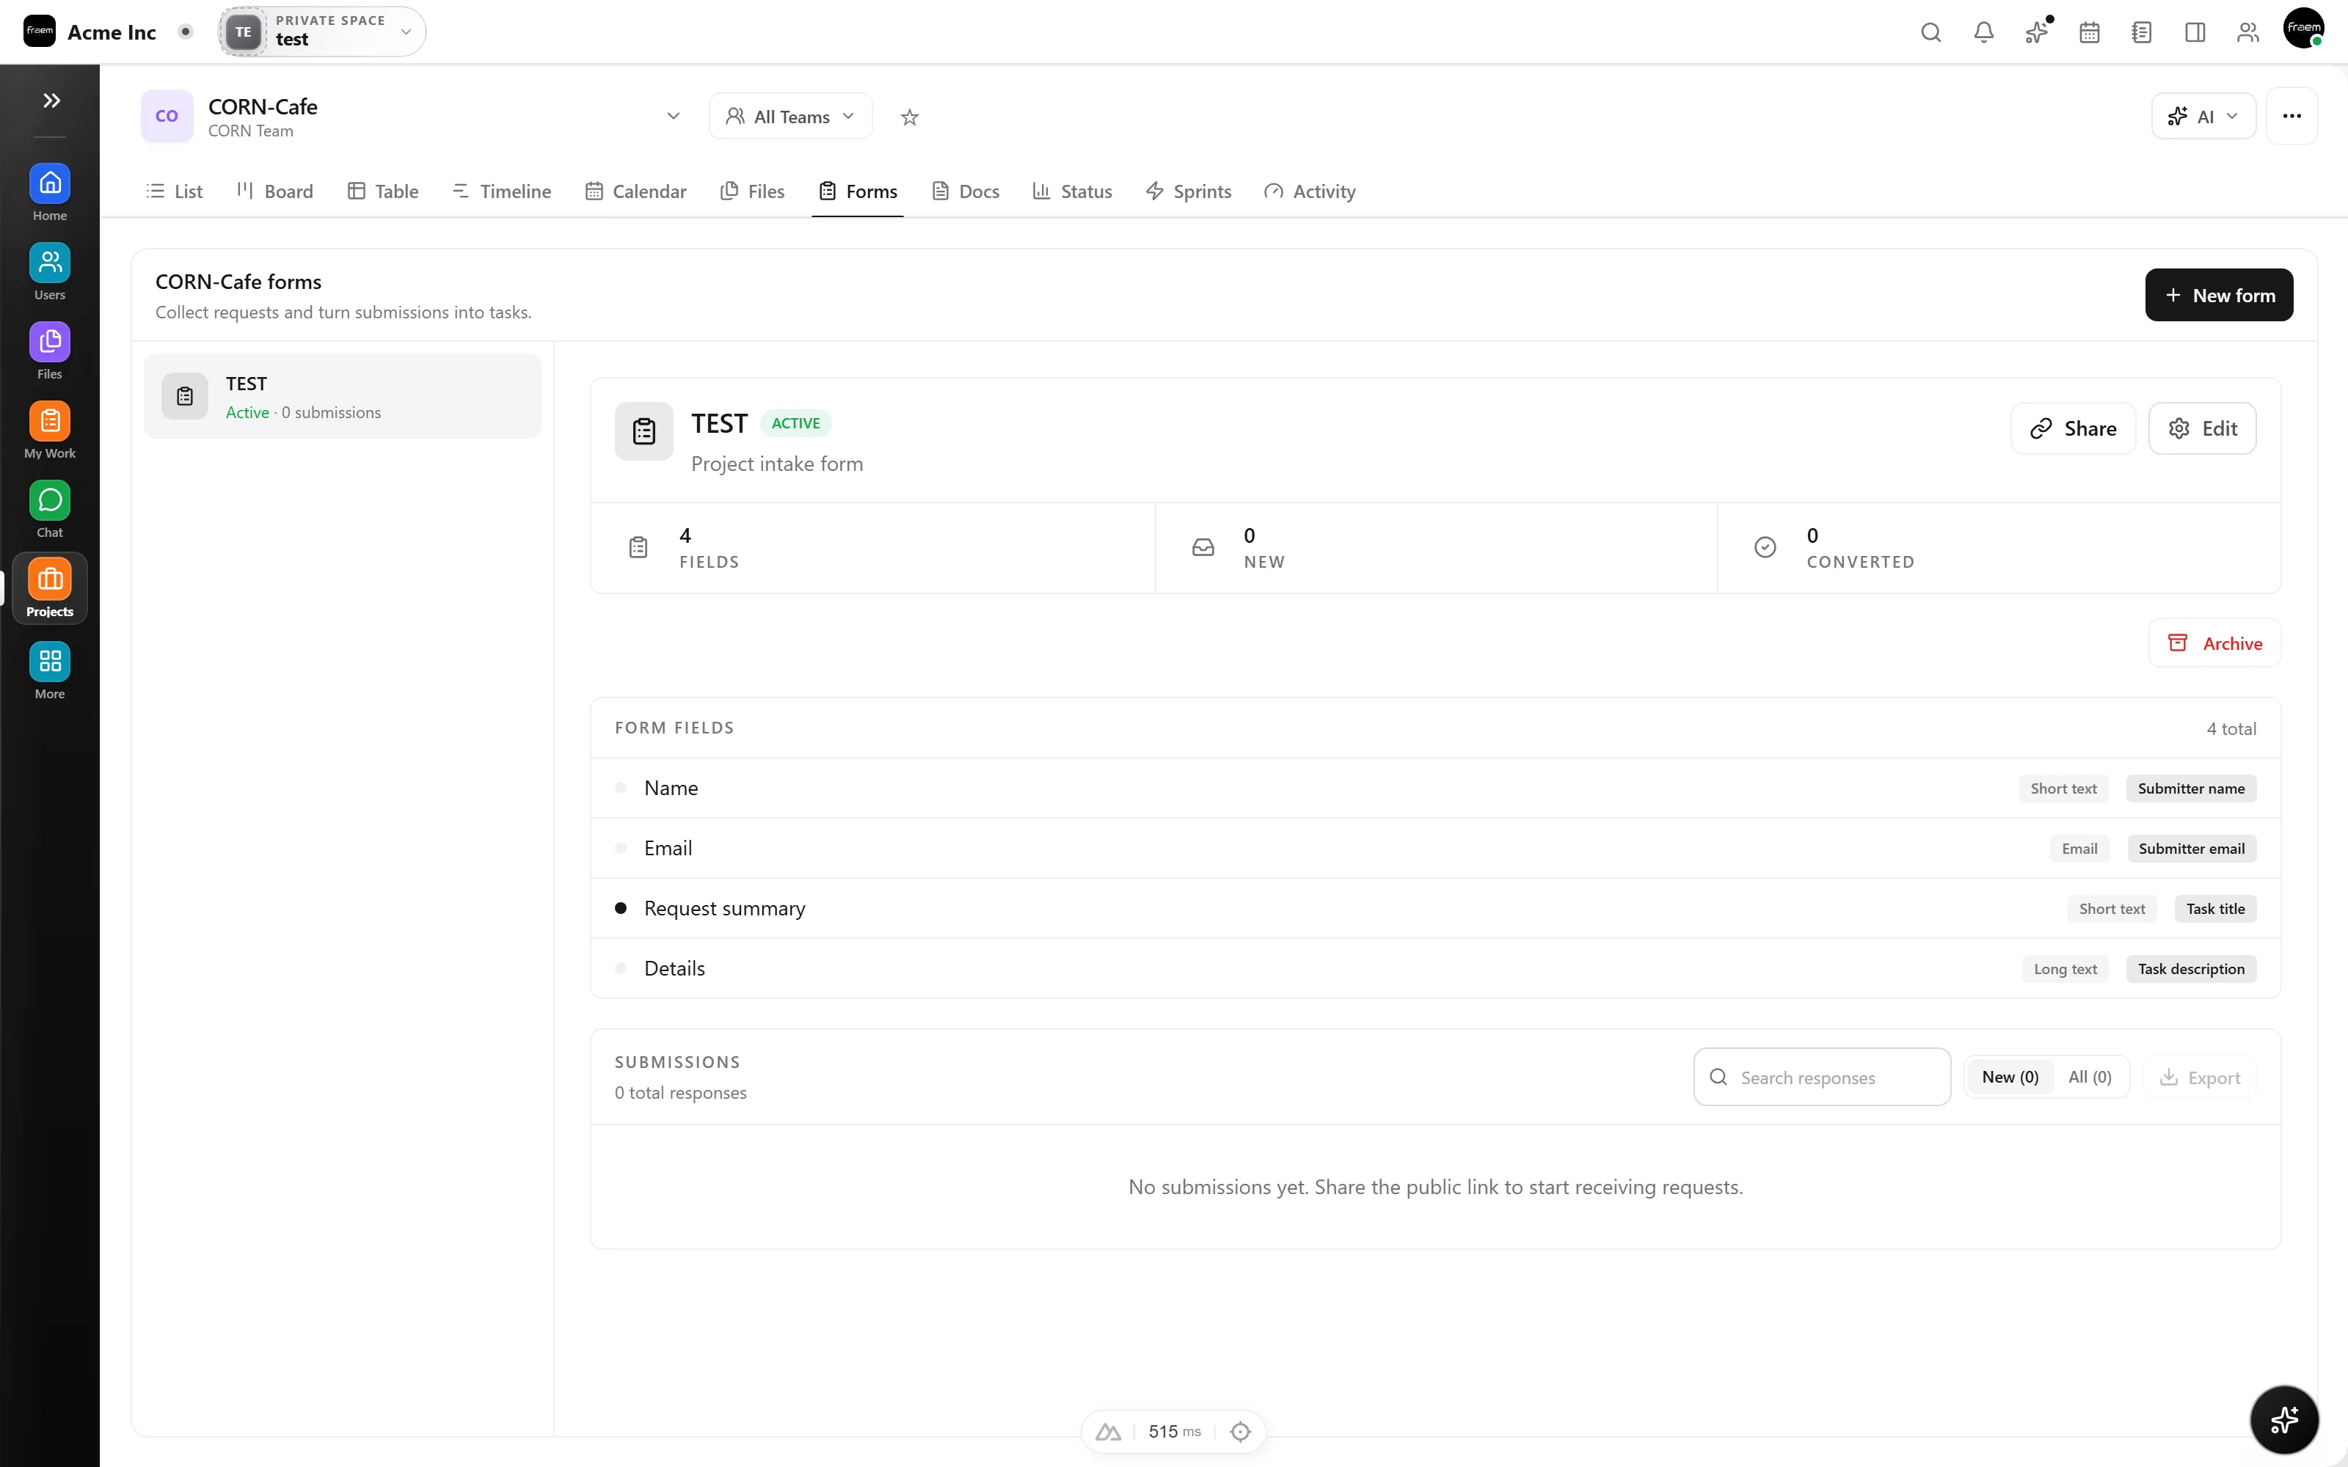Switch to the Docs tab
This screenshot has width=2348, height=1467.
coord(966,191)
